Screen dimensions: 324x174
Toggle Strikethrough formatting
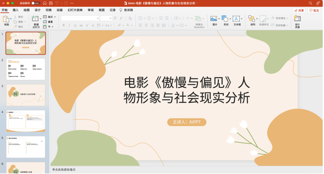[x=81, y=25]
